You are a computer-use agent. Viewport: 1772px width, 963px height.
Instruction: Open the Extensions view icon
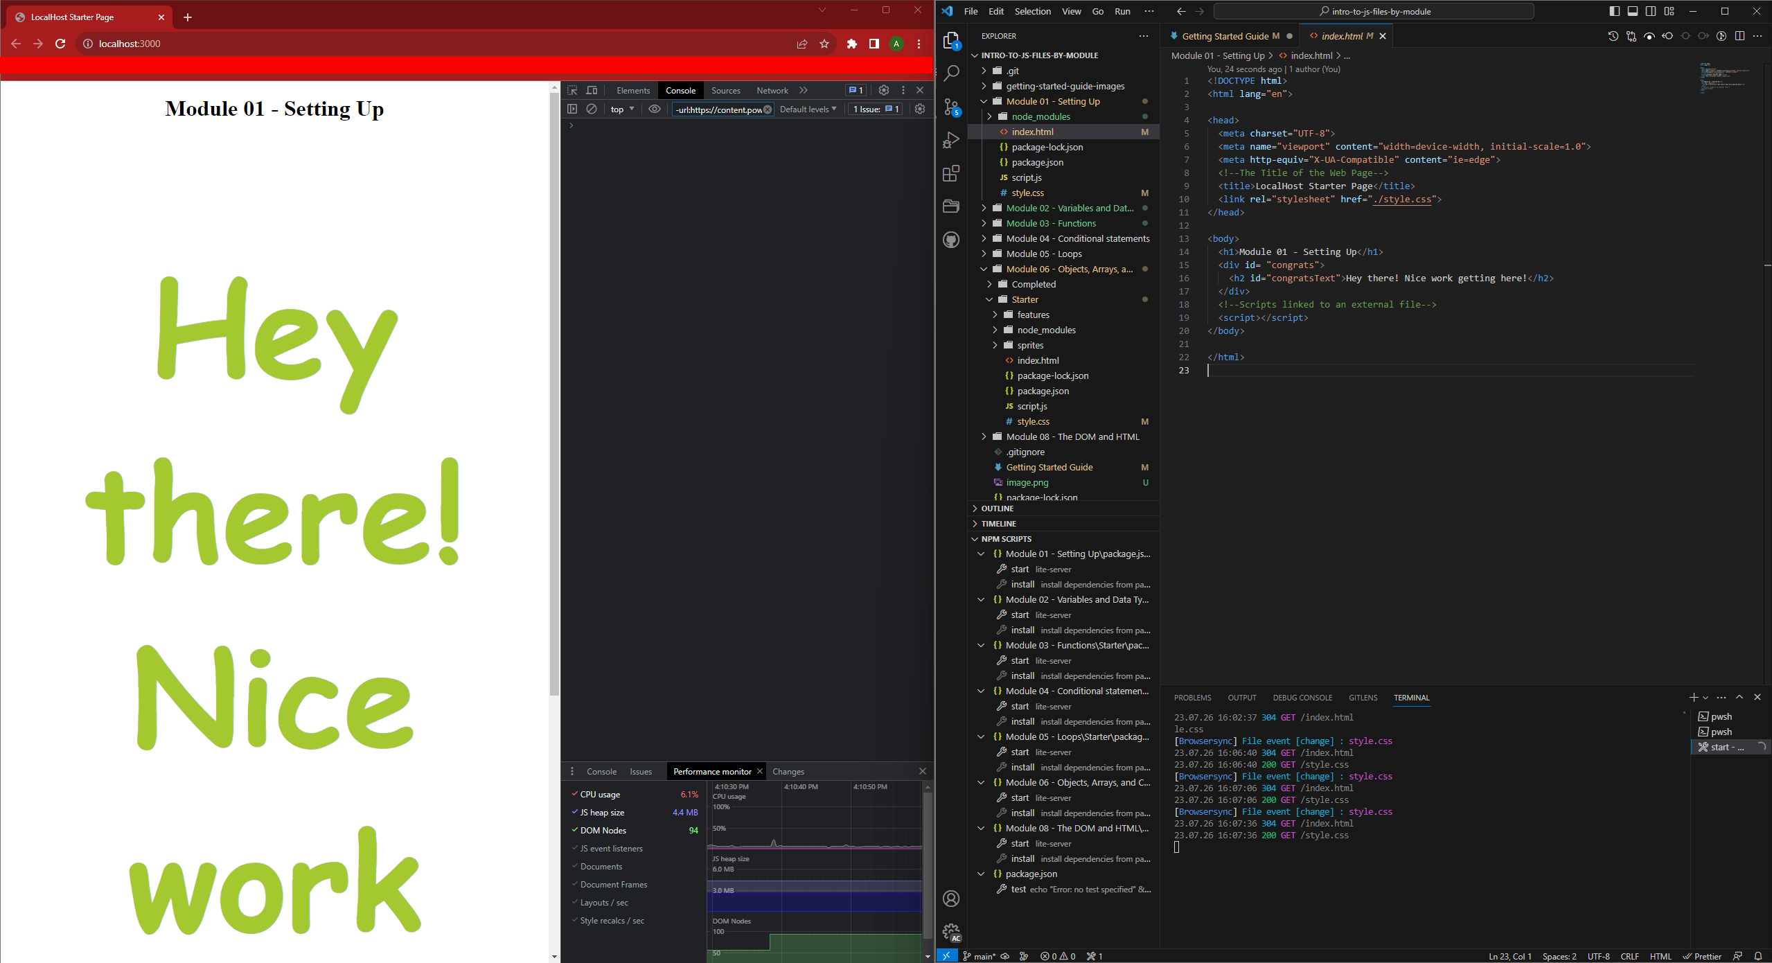click(x=952, y=173)
